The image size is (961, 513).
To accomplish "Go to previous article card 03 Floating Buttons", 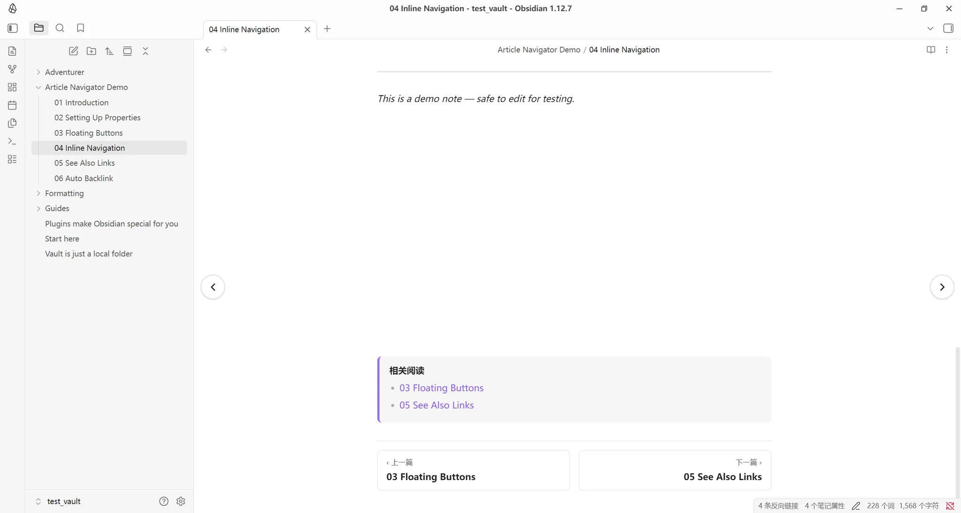I will pos(473,470).
